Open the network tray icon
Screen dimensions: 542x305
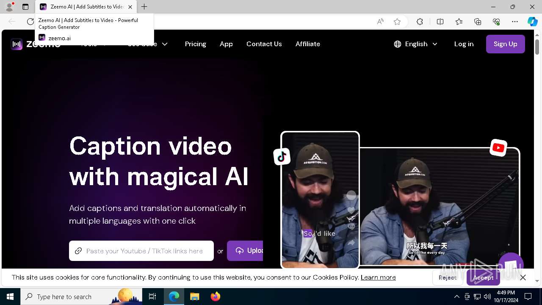click(x=477, y=297)
